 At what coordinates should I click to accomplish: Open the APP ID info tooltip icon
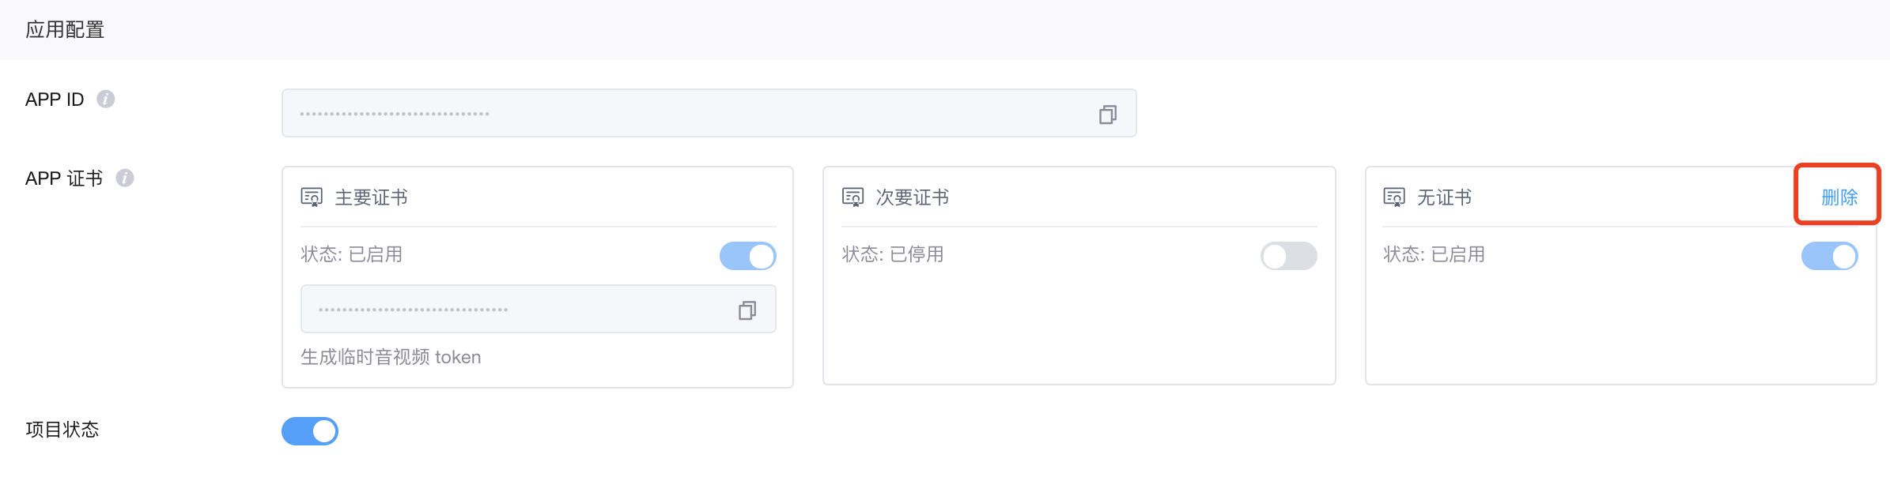click(105, 99)
